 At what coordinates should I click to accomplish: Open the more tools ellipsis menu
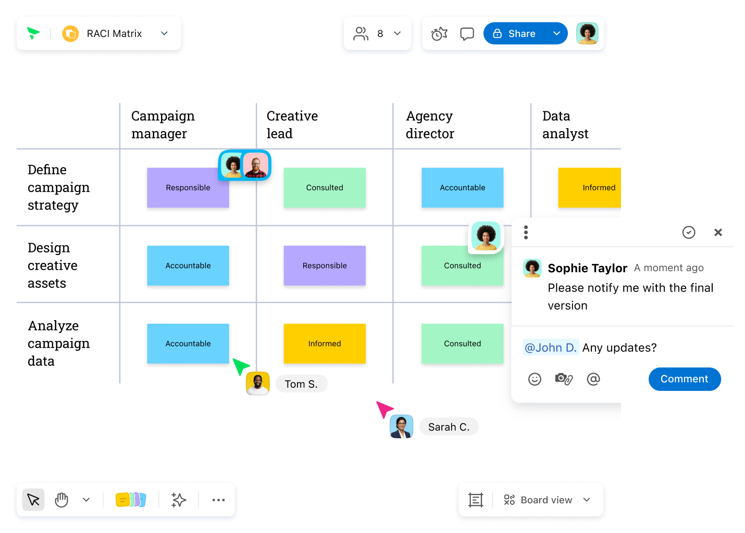click(218, 500)
